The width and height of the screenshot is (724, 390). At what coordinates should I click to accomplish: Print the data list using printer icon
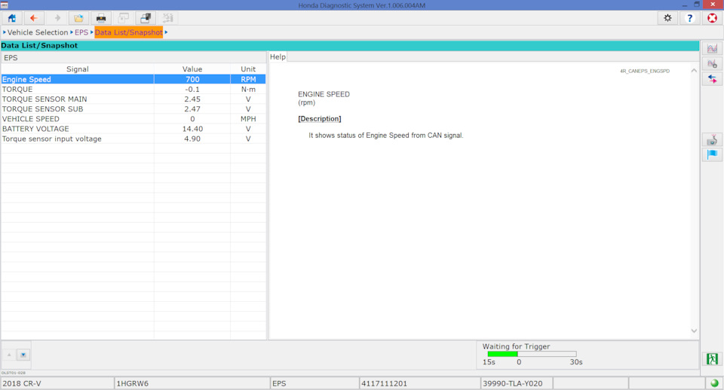[x=100, y=18]
